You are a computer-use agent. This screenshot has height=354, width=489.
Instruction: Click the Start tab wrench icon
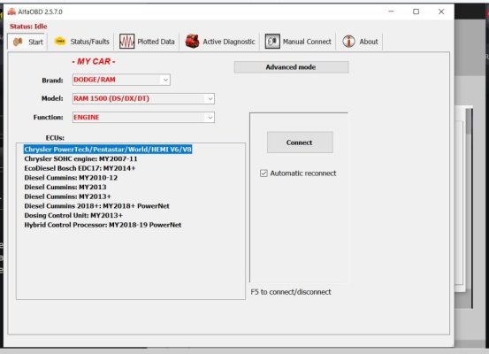coord(18,42)
